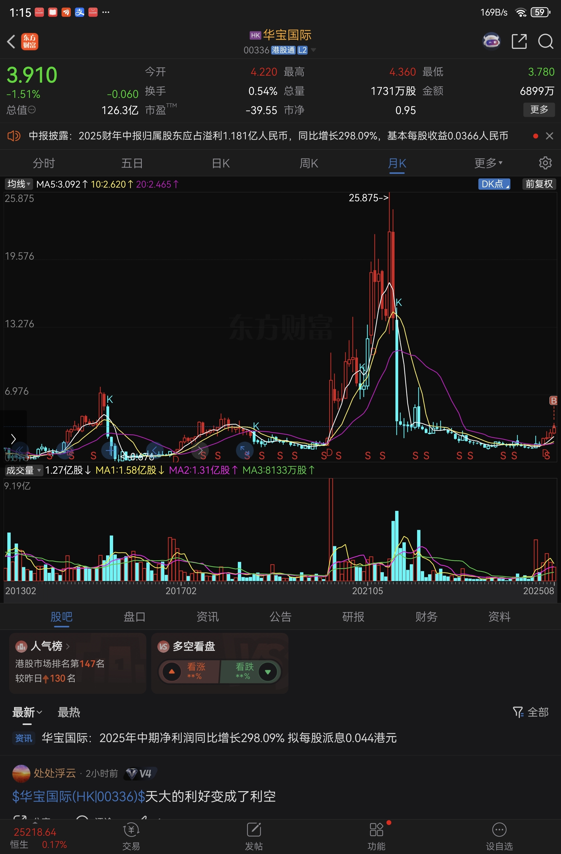Tap the 恒生 index ticker
The height and width of the screenshot is (854, 561).
point(38,838)
